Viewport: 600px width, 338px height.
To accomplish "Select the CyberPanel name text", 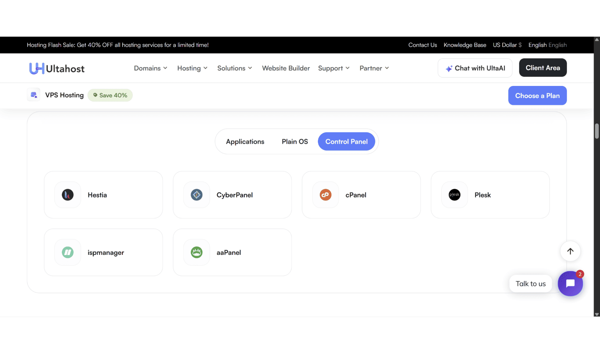I will [235, 195].
